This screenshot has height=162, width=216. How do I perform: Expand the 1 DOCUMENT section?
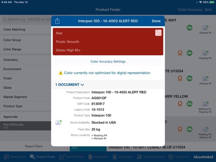(x=70, y=85)
